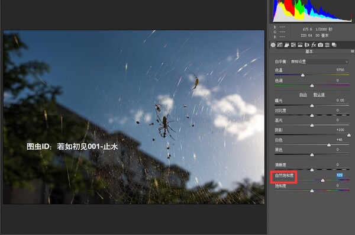
Task: Select the HSL / Grayscale panel icon
Action: (293, 45)
